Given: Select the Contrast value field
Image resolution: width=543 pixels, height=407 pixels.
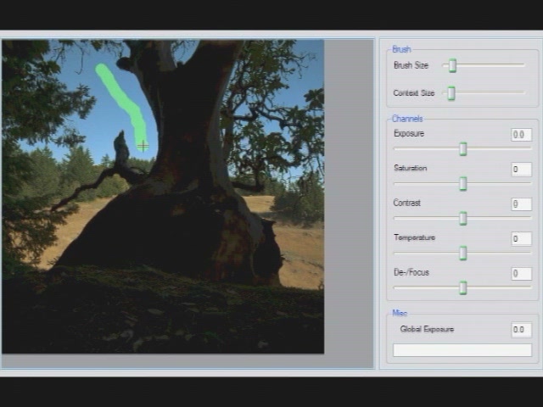Looking at the screenshot, I should coord(521,204).
